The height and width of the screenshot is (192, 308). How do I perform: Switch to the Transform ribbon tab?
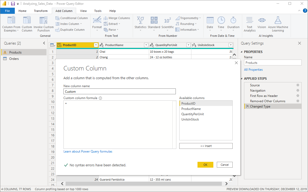[41, 11]
